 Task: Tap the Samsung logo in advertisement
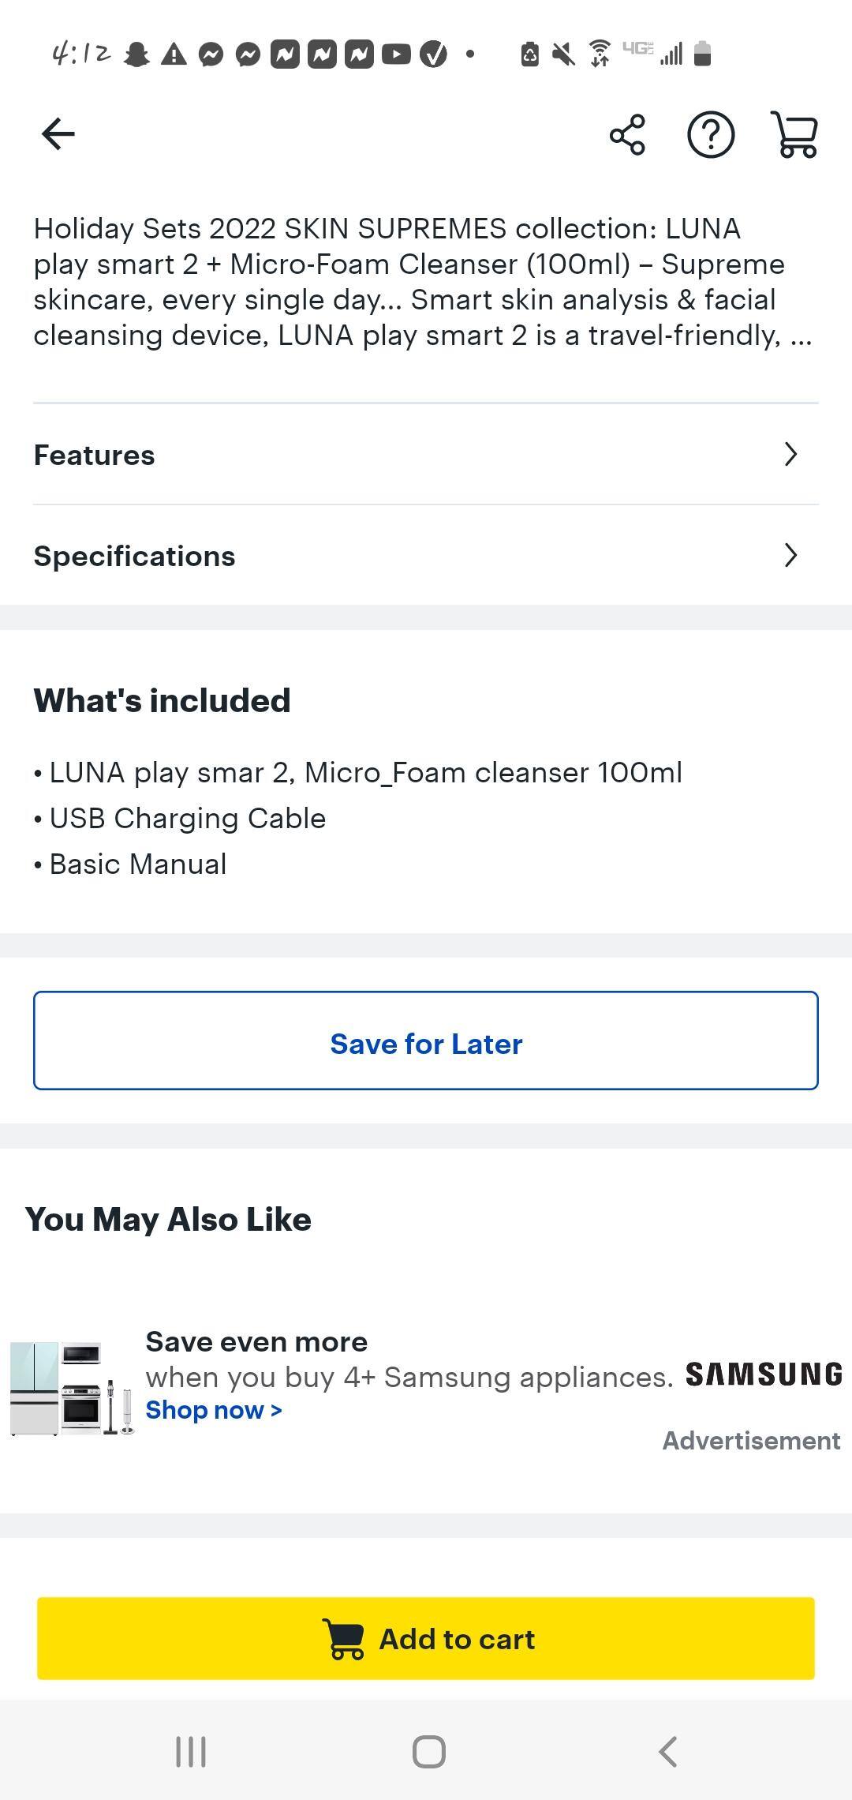click(x=763, y=1374)
